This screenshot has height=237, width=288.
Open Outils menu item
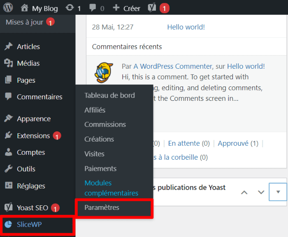[x=26, y=169]
